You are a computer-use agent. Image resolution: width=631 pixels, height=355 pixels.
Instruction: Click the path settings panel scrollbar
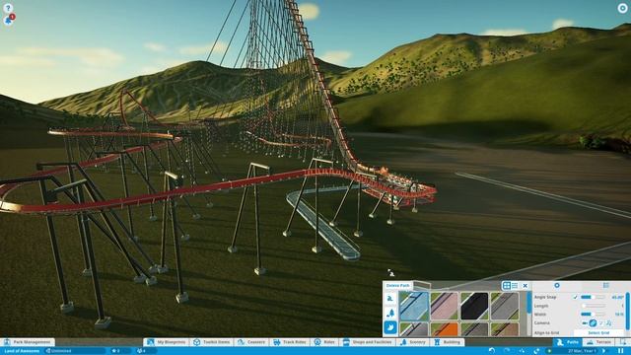[627, 312]
